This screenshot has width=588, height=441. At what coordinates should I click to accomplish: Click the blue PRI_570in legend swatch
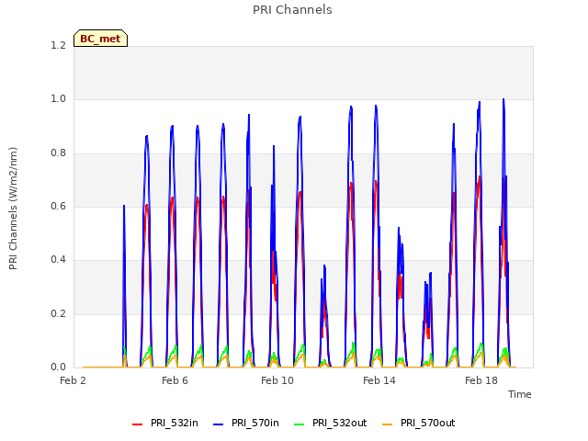pyautogui.click(x=219, y=424)
